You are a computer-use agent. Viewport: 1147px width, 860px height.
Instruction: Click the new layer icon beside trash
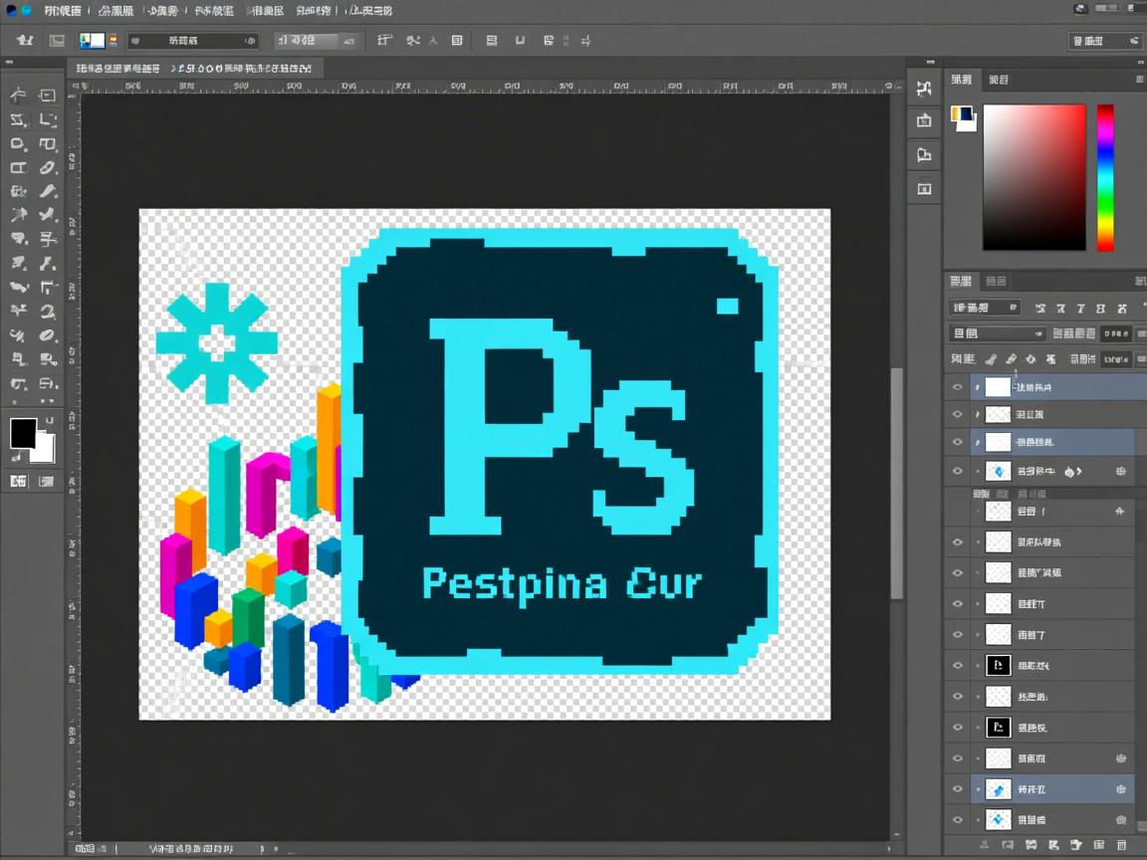[x=1099, y=845]
